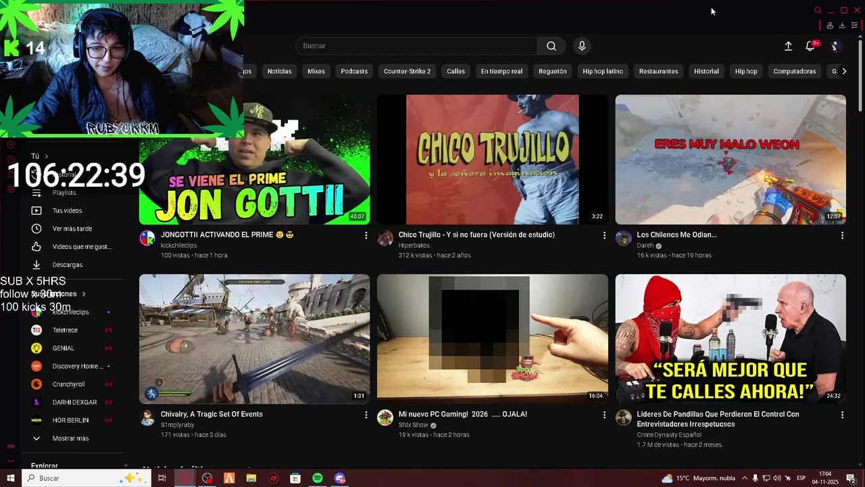The width and height of the screenshot is (865, 487).
Task: Open File Explorer from the taskbar
Action: [251, 478]
